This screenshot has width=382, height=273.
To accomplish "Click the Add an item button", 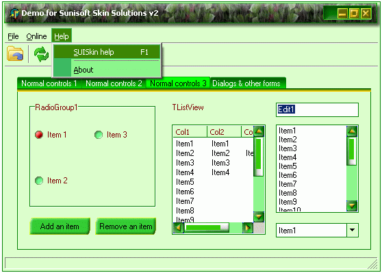I will tap(60, 226).
